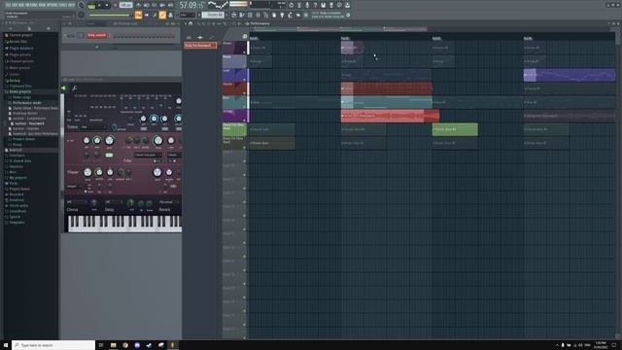Mute the Strings playlist track
622x350 pixels.
245,120
